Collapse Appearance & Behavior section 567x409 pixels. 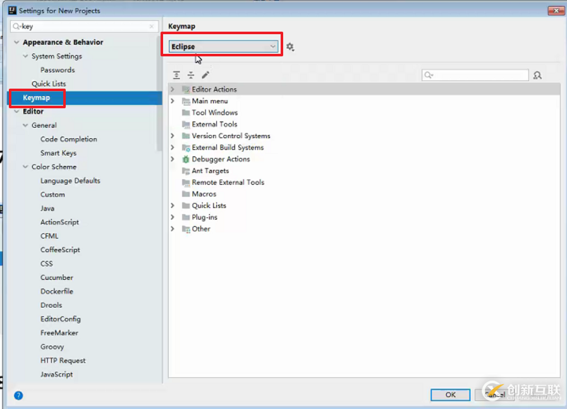[x=16, y=42]
